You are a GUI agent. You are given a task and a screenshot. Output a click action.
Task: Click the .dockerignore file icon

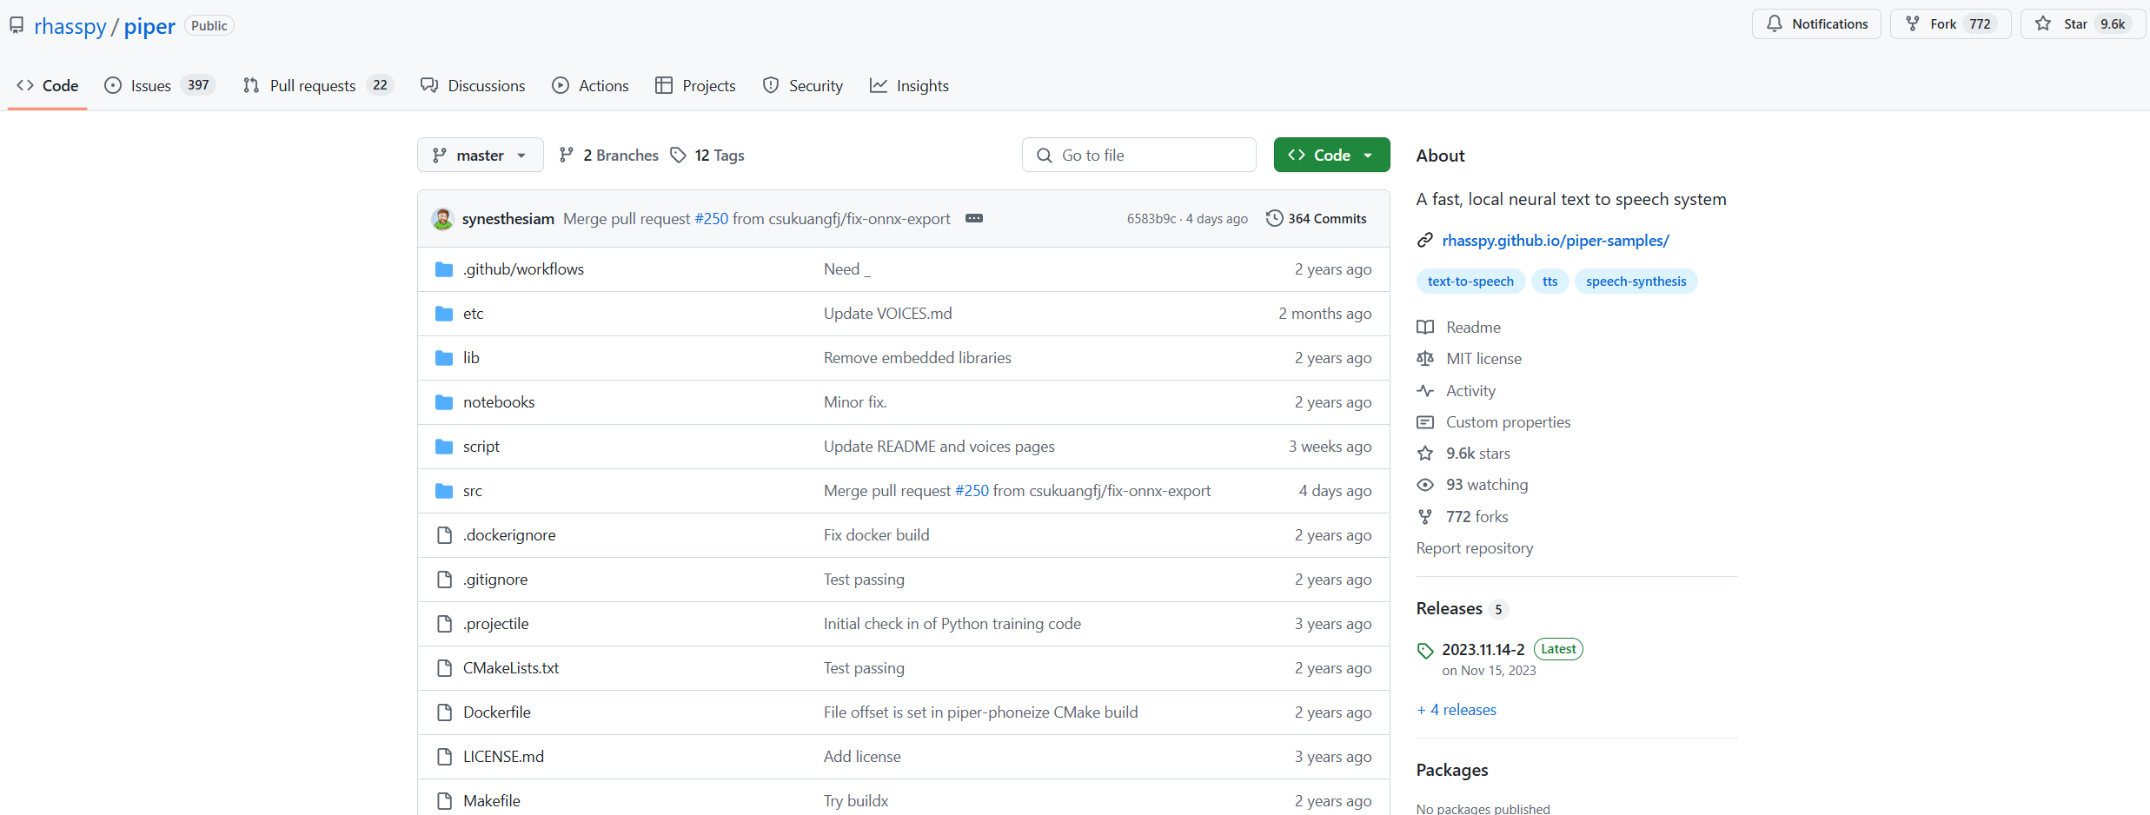tap(444, 535)
